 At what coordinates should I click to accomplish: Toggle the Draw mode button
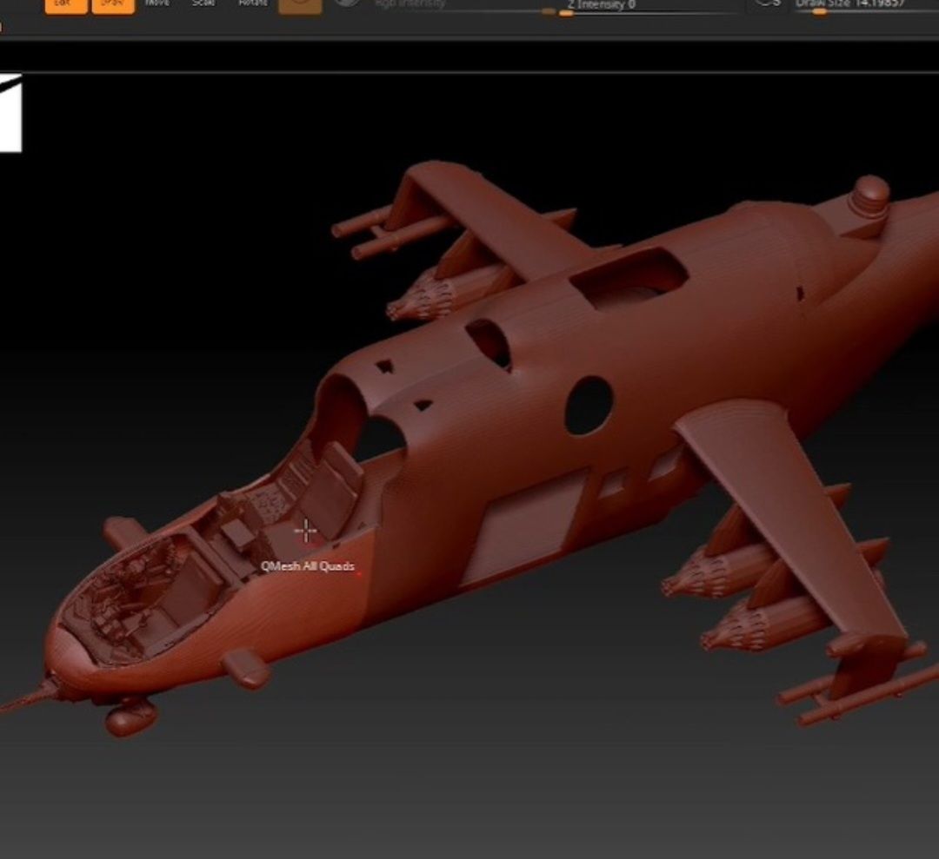point(113,5)
